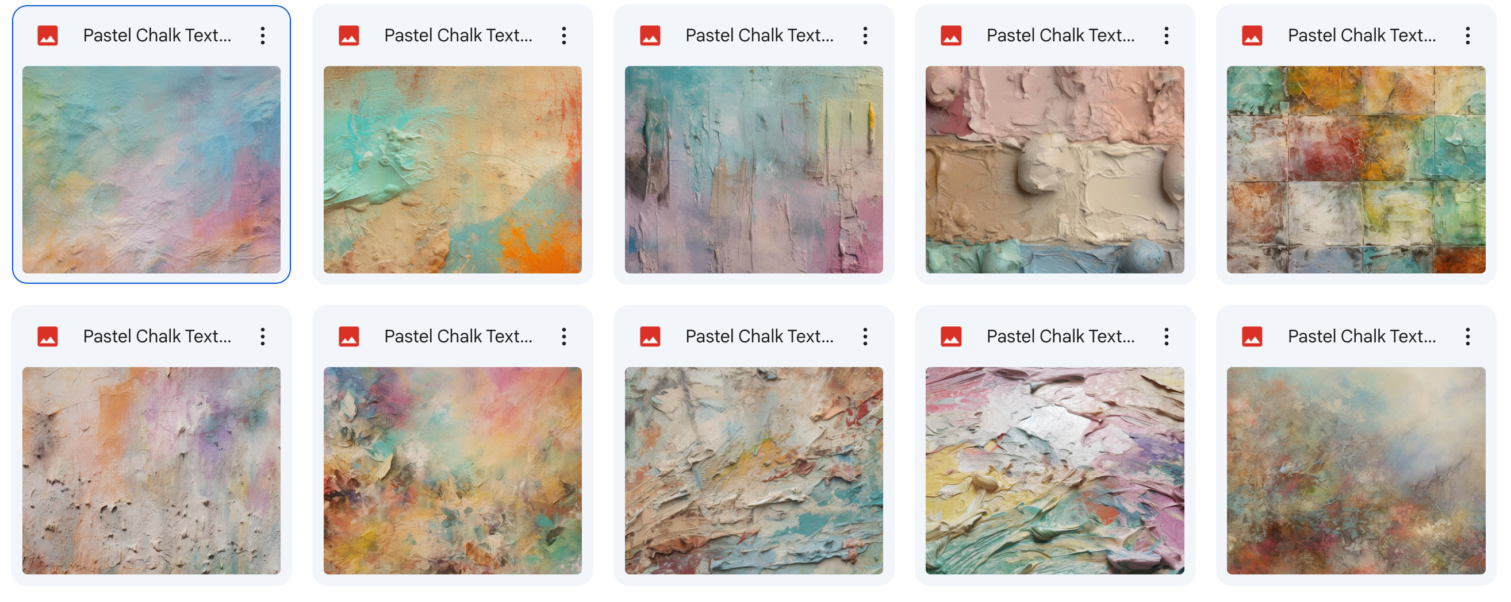Open the three-dot menu on the pink-beige impasto card
This screenshot has height=602, width=1511.
coord(1167,36)
